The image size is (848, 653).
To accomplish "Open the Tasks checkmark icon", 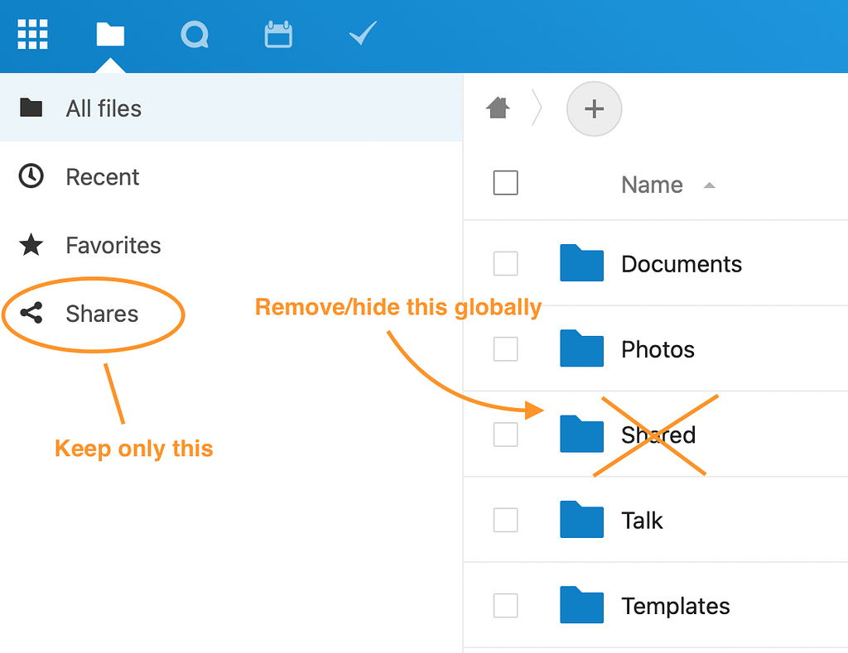I will tap(362, 34).
